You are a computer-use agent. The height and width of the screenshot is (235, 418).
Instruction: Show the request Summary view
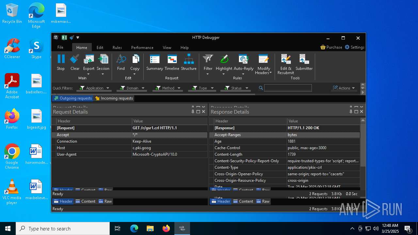click(154, 62)
